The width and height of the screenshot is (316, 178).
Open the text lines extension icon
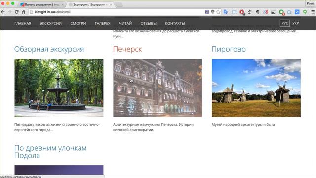click(x=273, y=12)
